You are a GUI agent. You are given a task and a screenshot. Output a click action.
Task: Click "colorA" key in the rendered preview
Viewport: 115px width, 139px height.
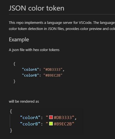30,118
